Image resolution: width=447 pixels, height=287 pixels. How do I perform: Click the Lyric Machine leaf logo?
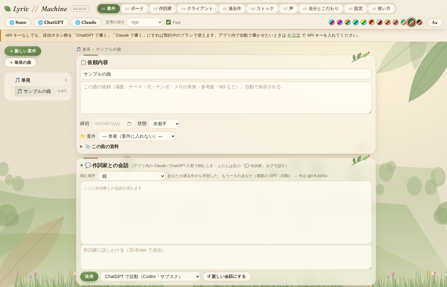click(x=7, y=9)
